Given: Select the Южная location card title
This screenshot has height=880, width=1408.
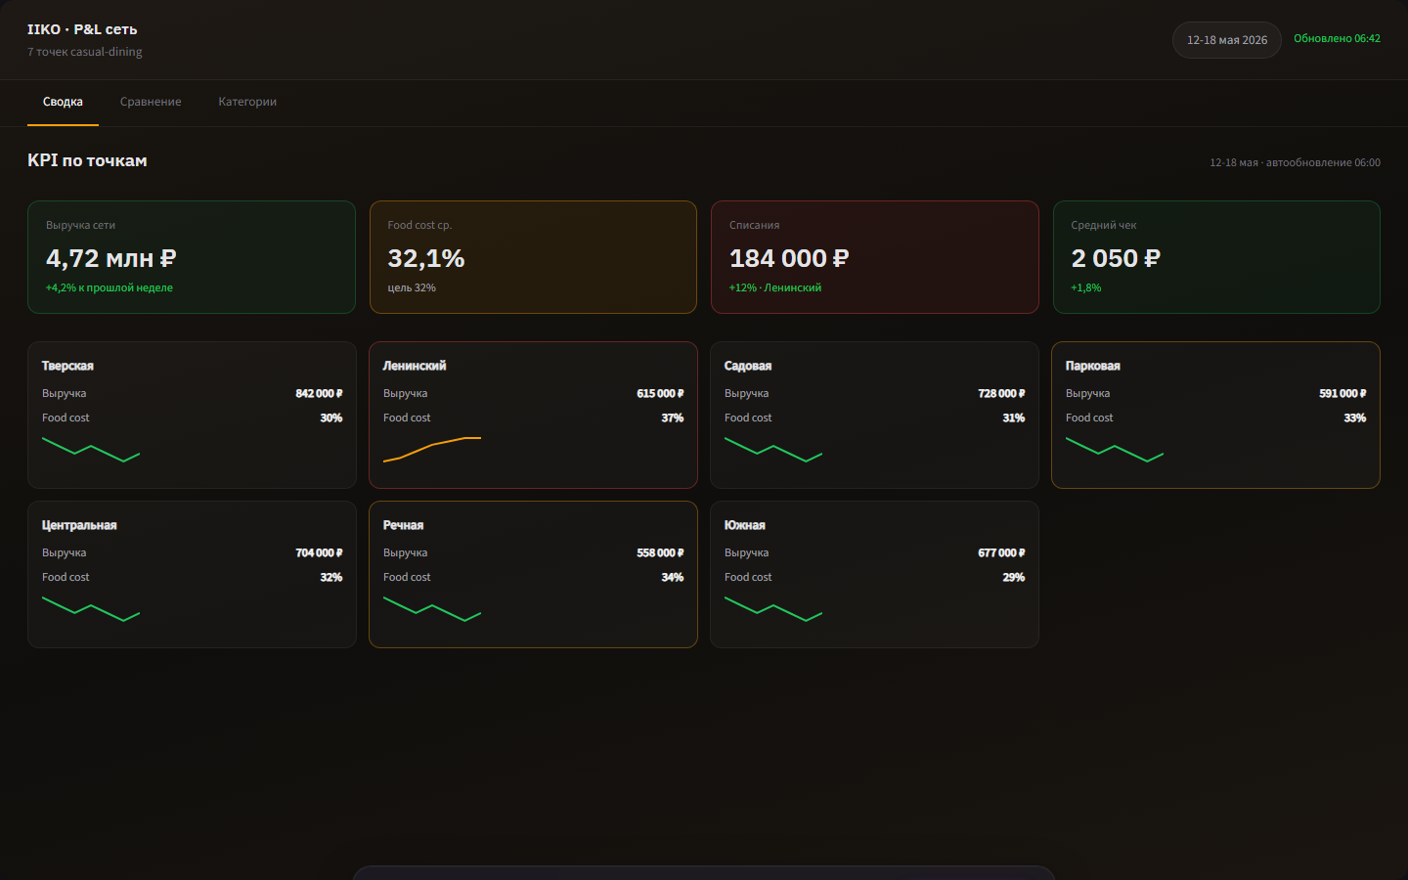Looking at the screenshot, I should coord(745,525).
